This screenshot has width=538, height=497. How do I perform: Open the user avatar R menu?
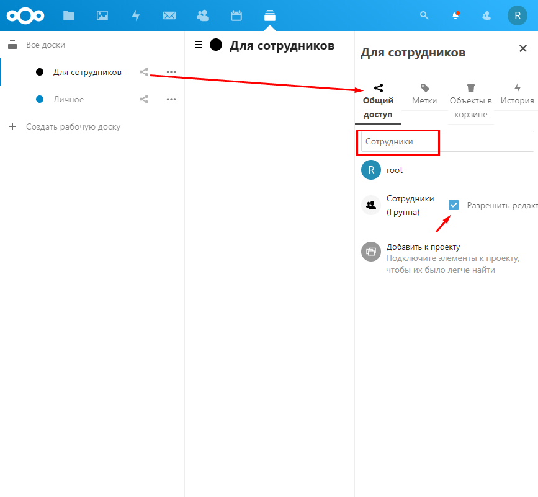(x=518, y=15)
